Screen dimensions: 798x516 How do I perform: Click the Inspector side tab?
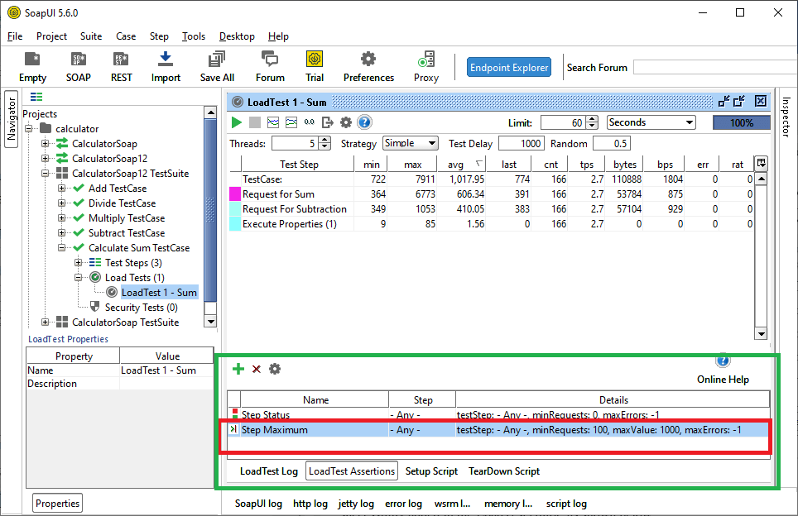pos(786,117)
